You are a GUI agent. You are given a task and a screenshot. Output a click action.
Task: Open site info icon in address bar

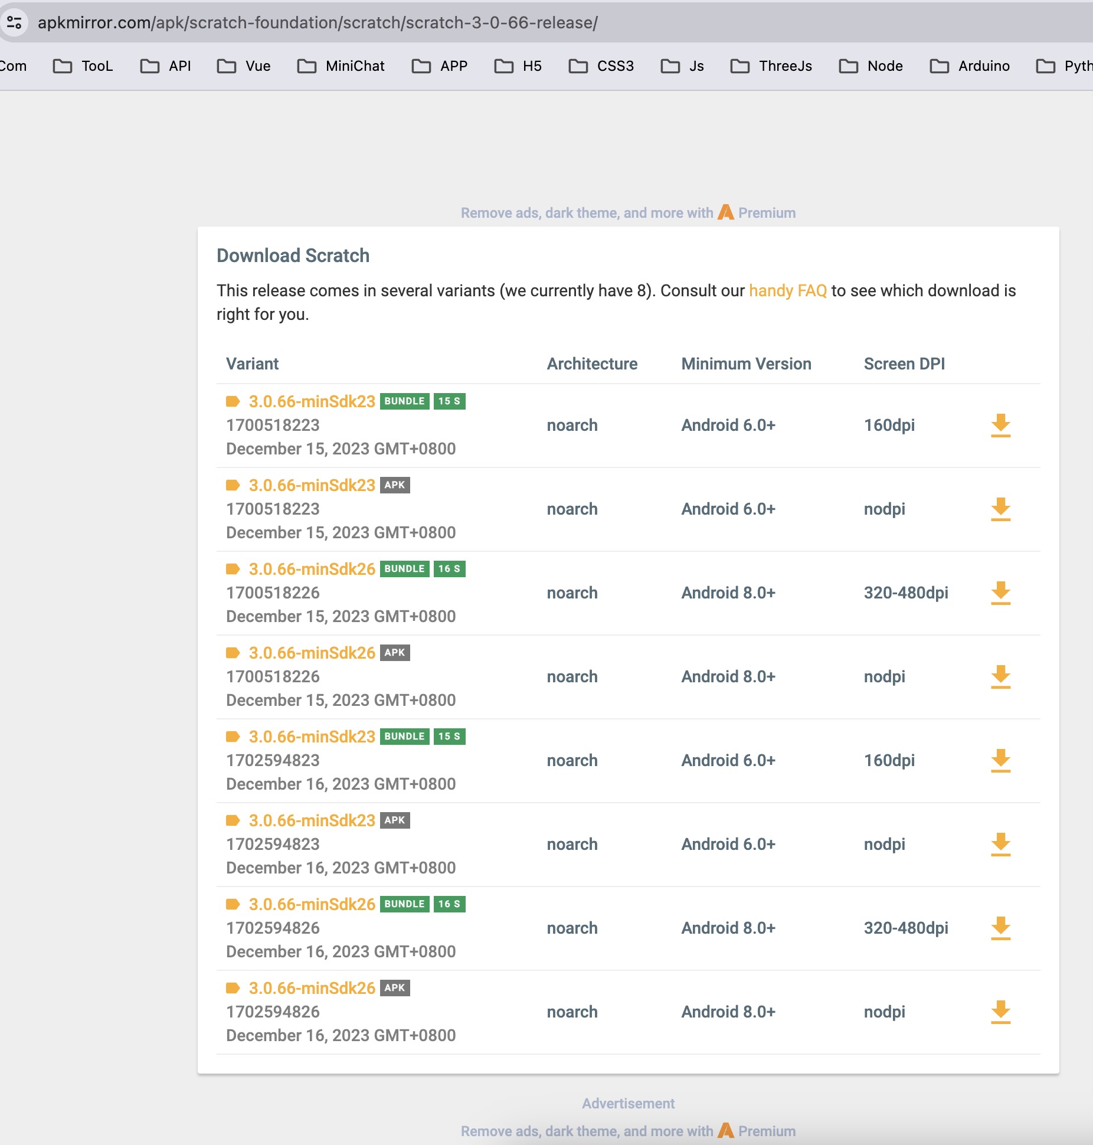tap(14, 22)
